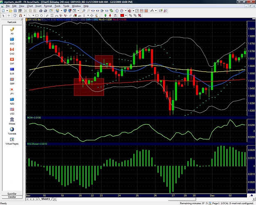256x205 pixels.
Task: Click the green refresh data icon
Action: click(x=111, y=11)
